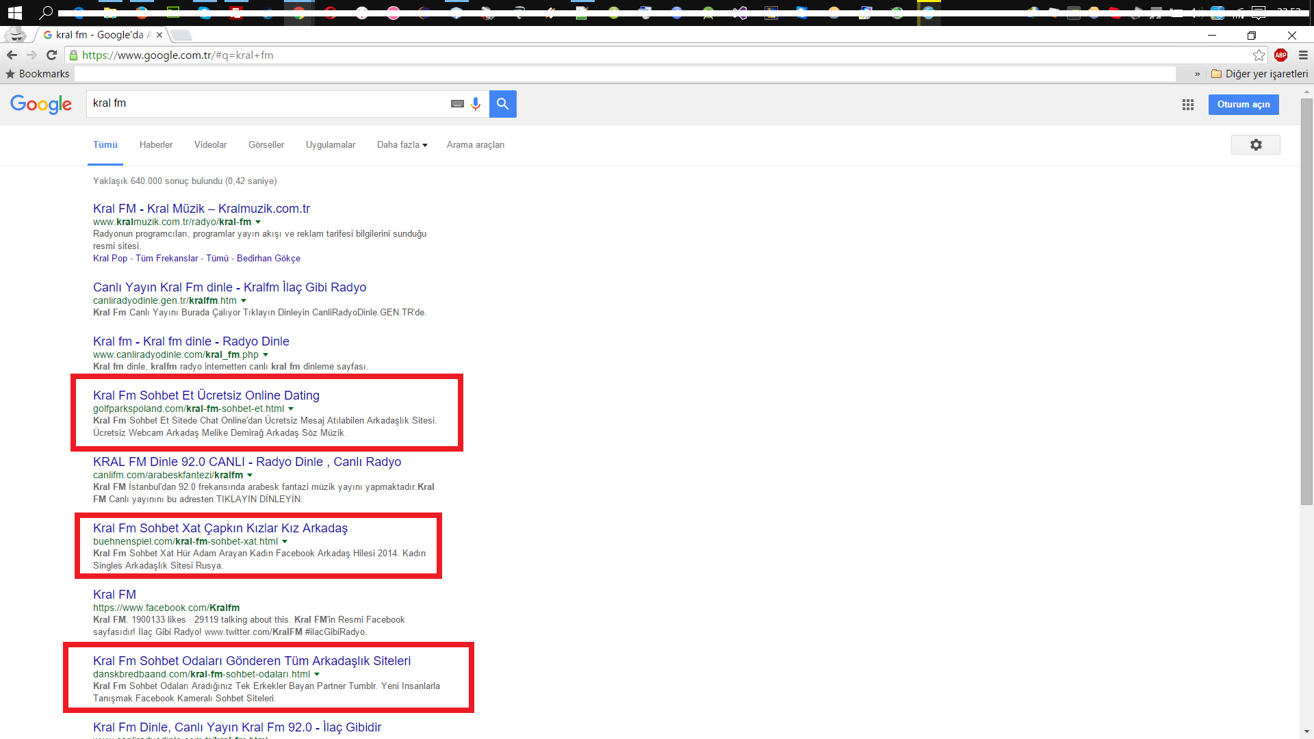The height and width of the screenshot is (739, 1314).
Task: Expand the Daha fazla dropdown
Action: coord(402,145)
